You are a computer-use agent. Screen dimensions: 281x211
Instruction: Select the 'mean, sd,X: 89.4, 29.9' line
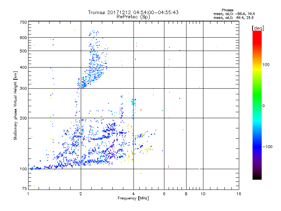click(x=233, y=18)
